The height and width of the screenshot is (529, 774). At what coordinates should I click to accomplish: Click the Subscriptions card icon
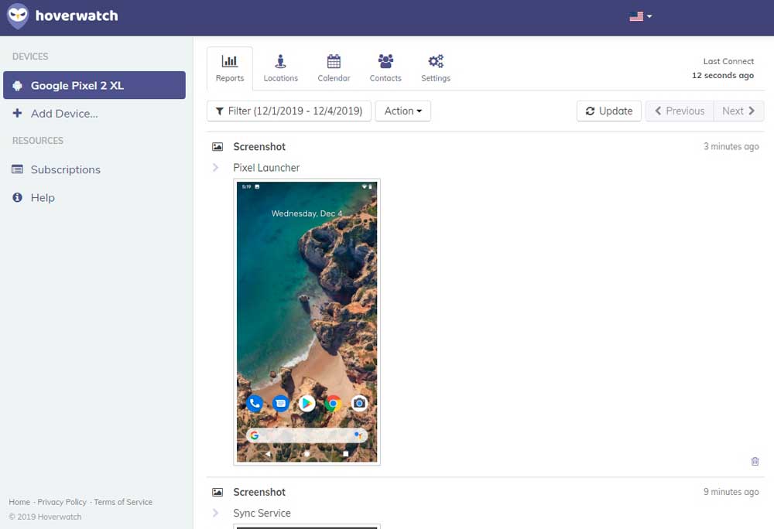coord(17,169)
